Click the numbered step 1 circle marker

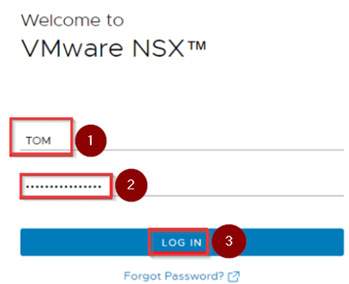[x=90, y=140]
